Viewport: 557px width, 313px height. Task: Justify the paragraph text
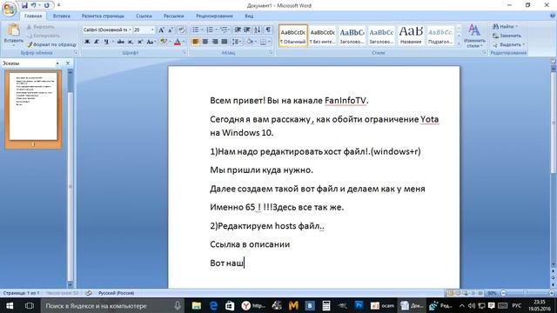pyautogui.click(x=225, y=42)
